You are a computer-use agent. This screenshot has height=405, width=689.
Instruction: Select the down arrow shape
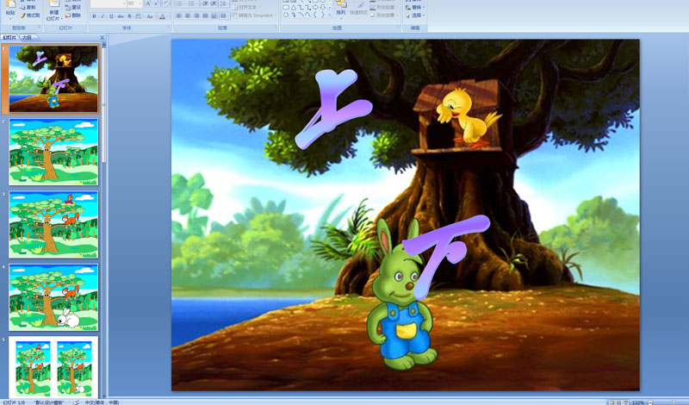[x=322, y=8]
